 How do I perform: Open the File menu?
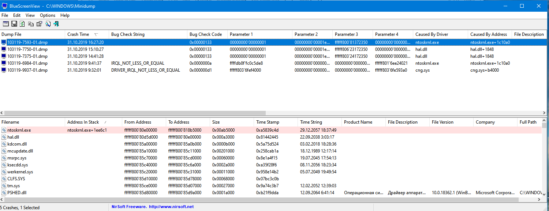pyautogui.click(x=5, y=15)
